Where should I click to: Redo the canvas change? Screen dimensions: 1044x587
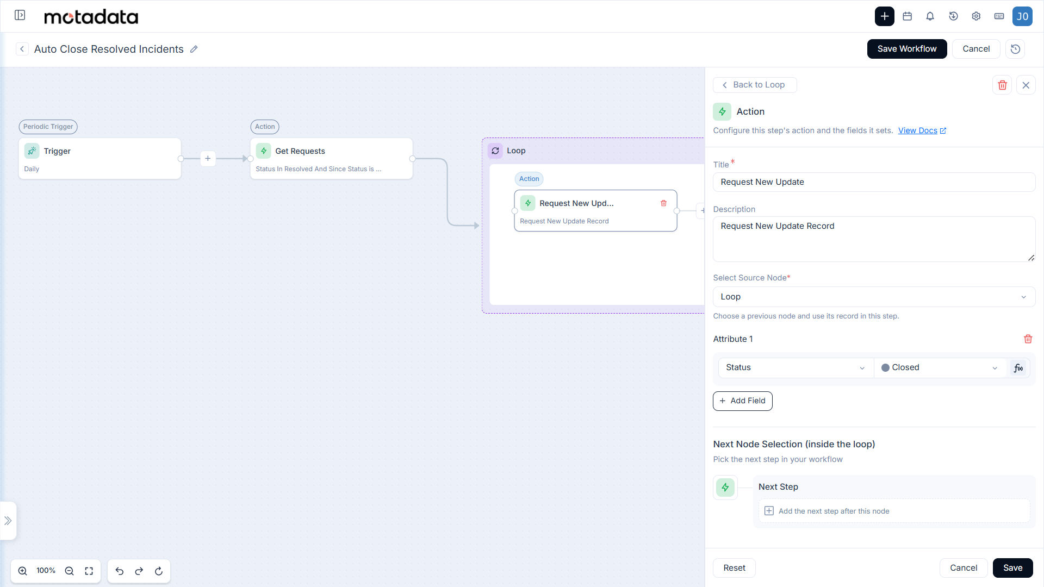coord(139,571)
